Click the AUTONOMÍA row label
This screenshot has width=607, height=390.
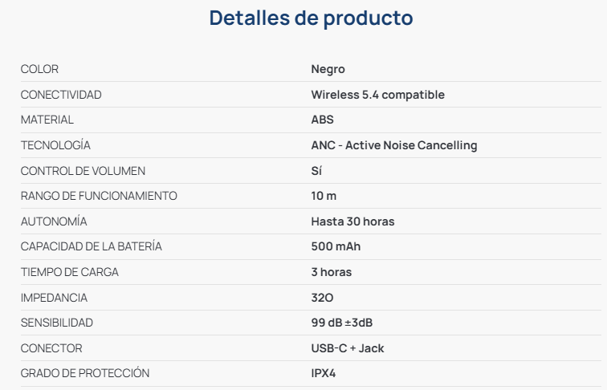tap(54, 221)
